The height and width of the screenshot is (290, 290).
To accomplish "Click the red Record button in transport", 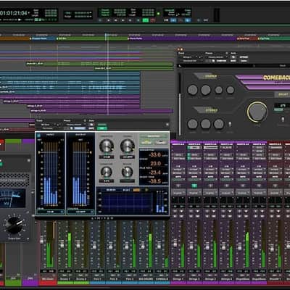I will [x=153, y=20].
